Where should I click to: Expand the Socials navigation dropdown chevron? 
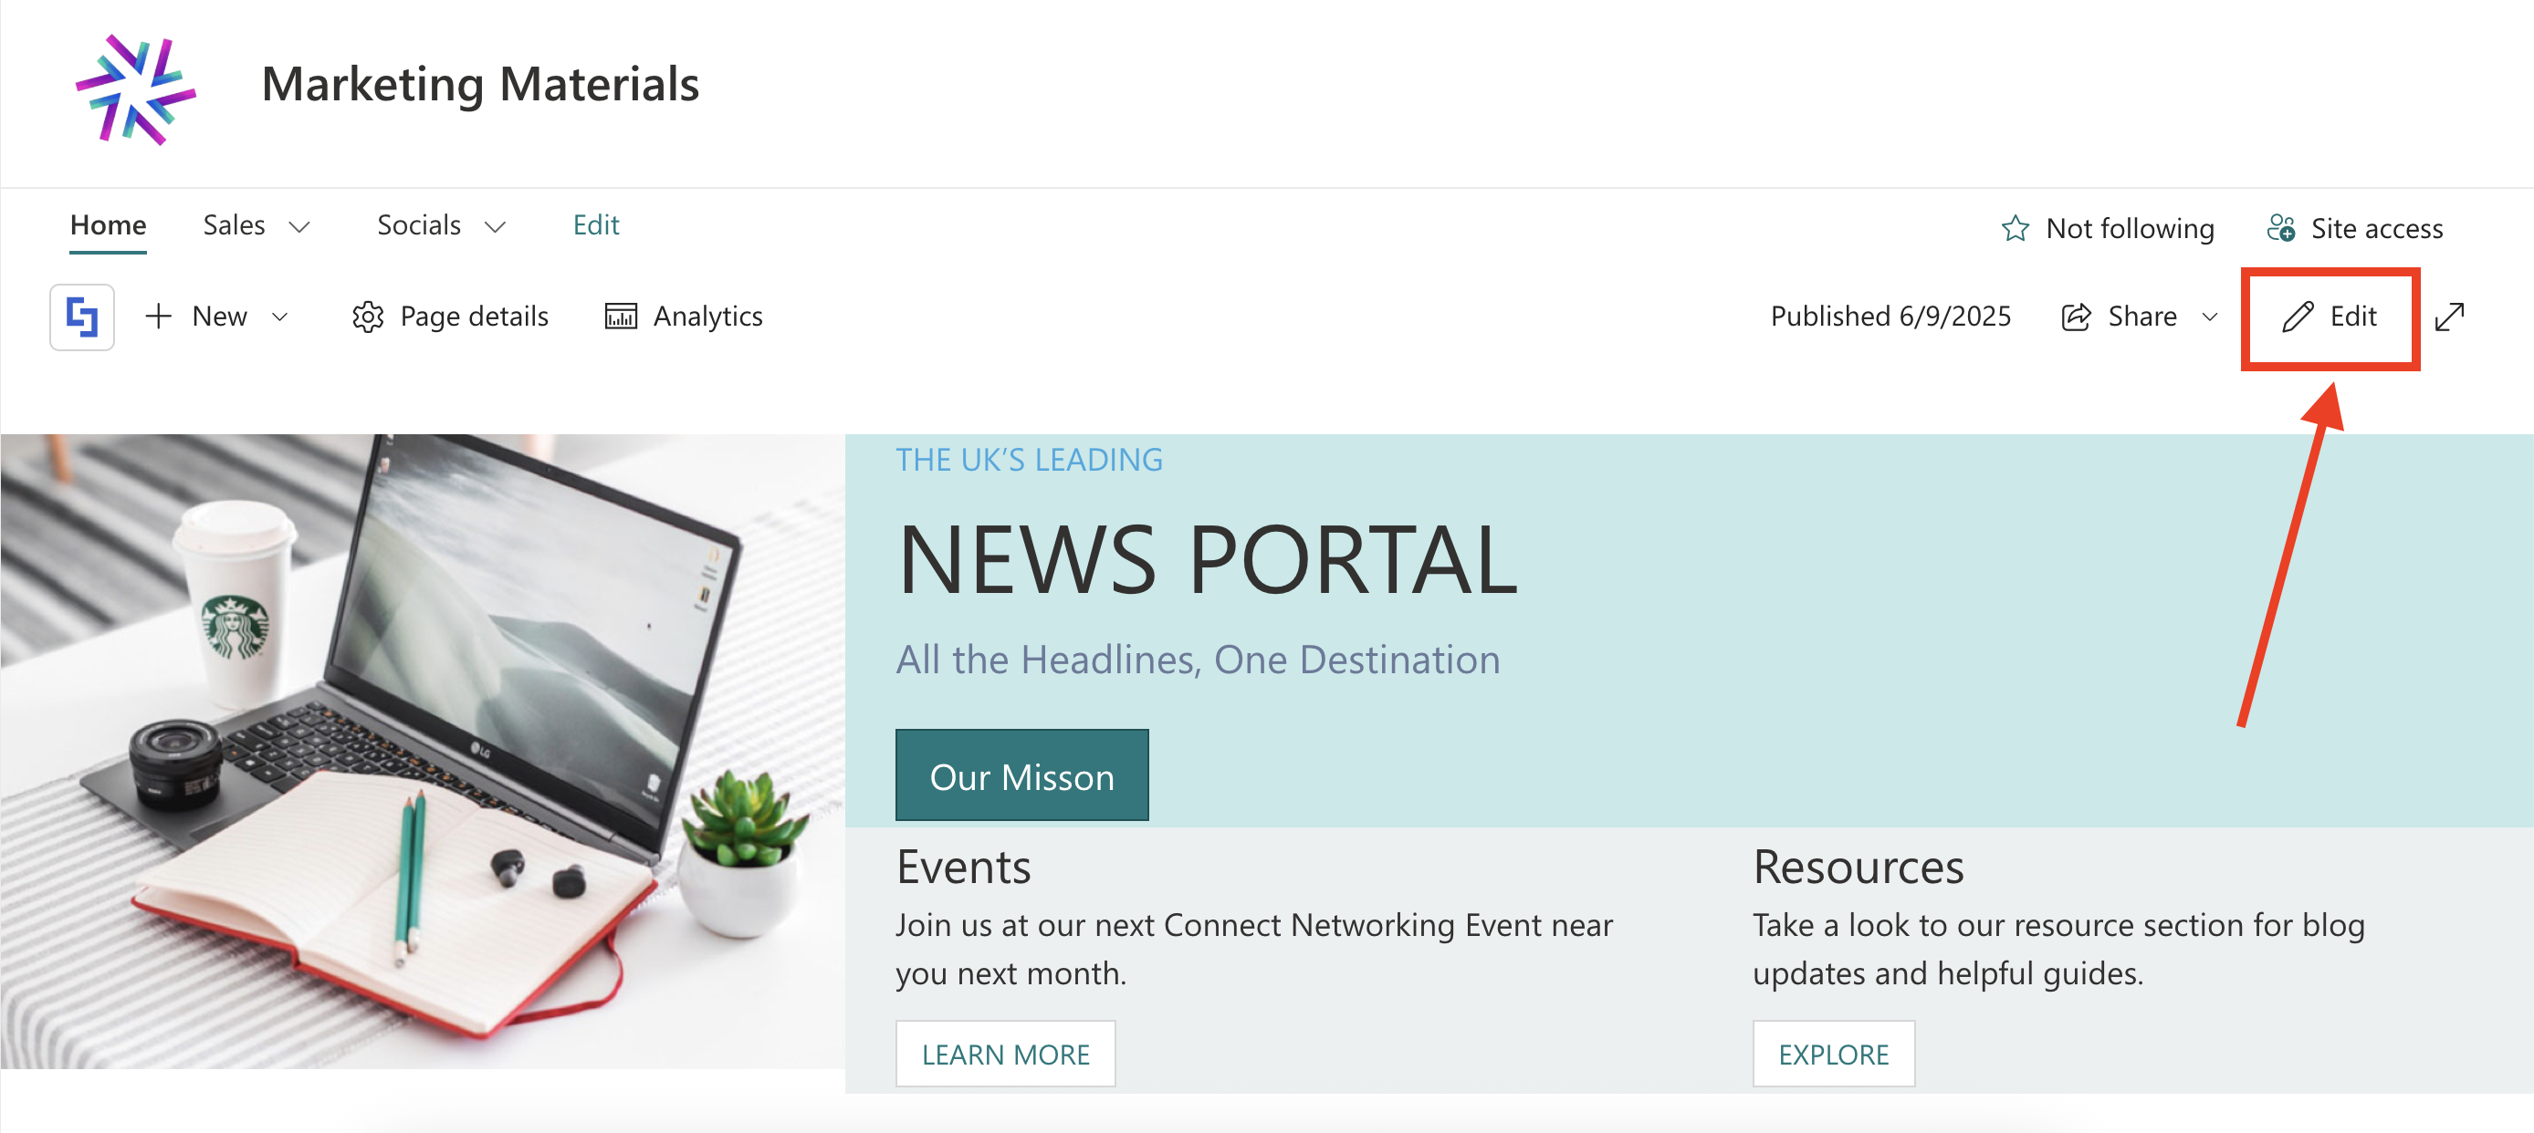(496, 227)
